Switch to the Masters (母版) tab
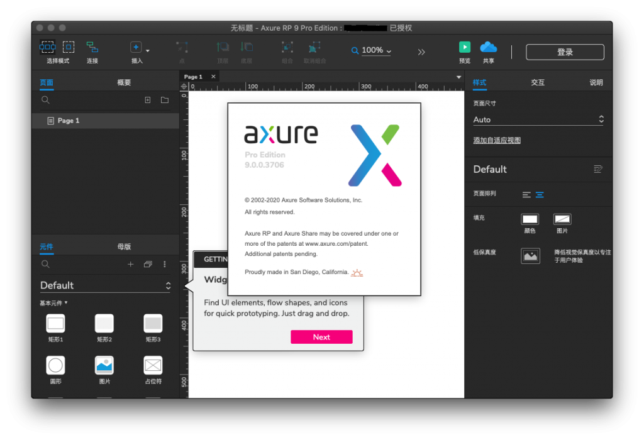Image resolution: width=644 pixels, height=440 pixels. pyautogui.click(x=124, y=246)
